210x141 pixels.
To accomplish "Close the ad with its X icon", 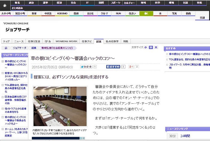I will click(84, 138).
